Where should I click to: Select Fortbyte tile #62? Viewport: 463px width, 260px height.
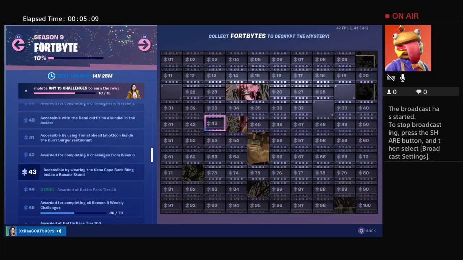(x=193, y=157)
